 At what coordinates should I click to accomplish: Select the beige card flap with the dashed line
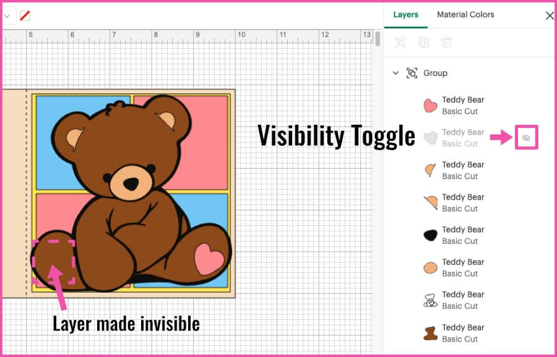[14, 193]
